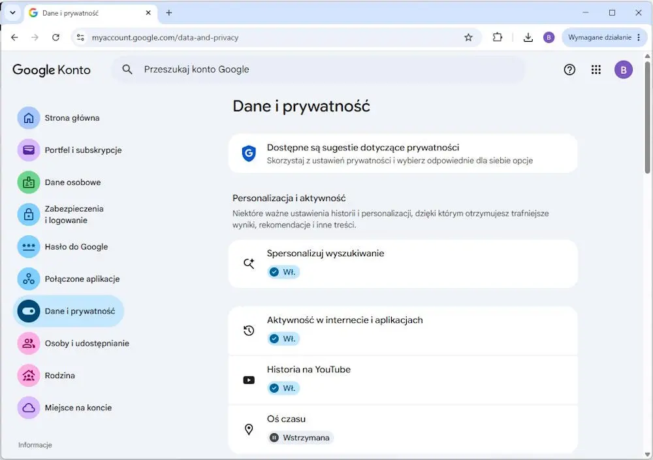Open a new browser tab
The image size is (653, 460).
pyautogui.click(x=168, y=12)
